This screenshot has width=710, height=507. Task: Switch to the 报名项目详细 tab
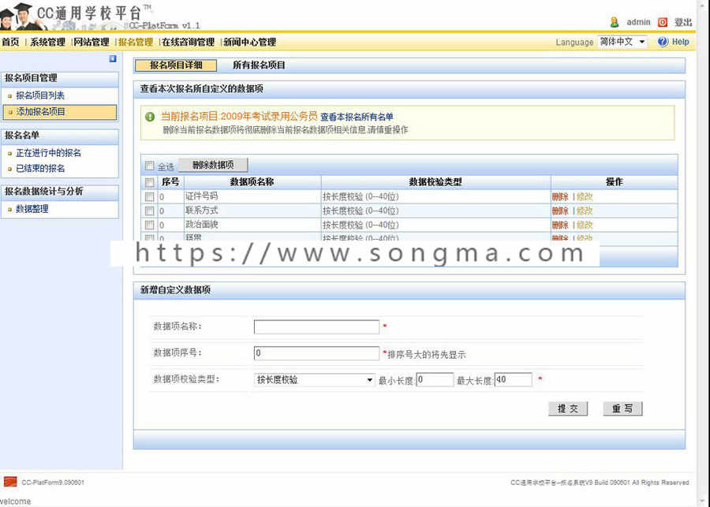point(176,65)
